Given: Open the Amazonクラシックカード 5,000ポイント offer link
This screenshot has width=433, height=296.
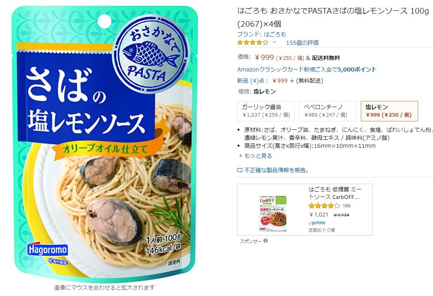Looking at the screenshot, I should click(307, 70).
